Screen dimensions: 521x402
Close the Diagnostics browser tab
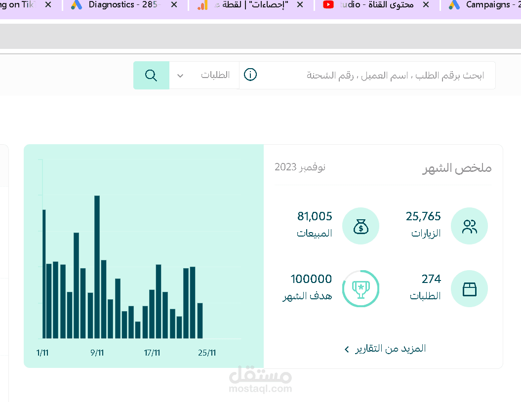(174, 4)
